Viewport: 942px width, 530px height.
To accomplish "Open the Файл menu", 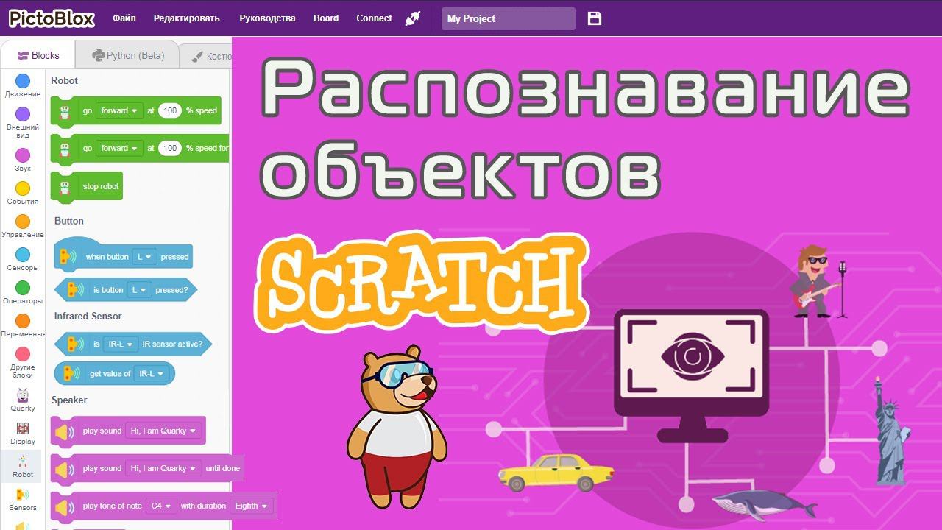I will (x=124, y=18).
